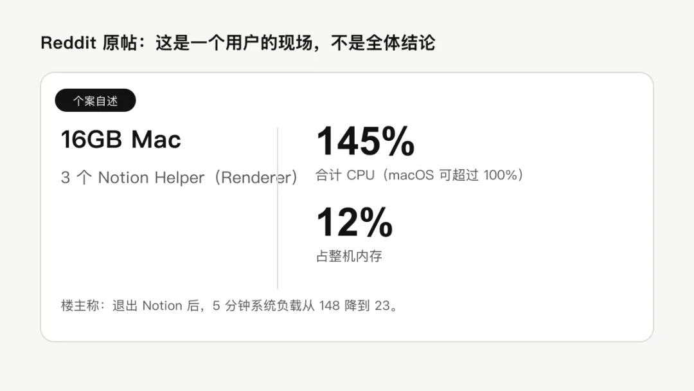Click the 个案自述 black pill badge
Screen dimensions: 694x391
coord(95,100)
